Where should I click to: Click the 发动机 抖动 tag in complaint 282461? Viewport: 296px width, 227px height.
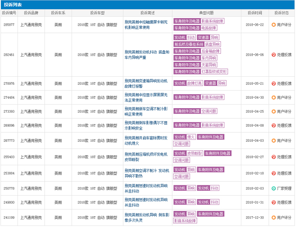[184, 37]
